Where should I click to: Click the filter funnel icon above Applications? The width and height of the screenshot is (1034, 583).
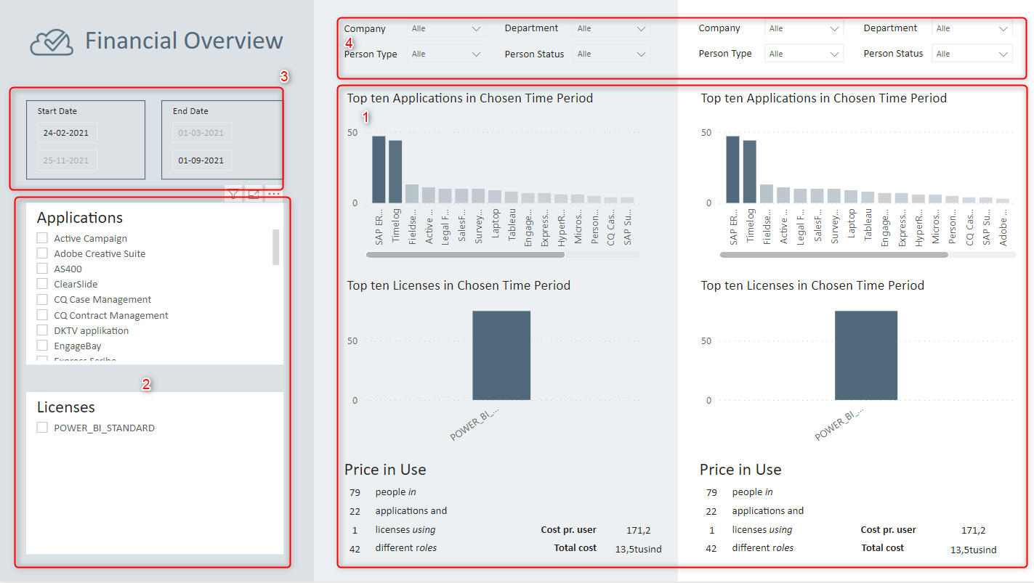(x=233, y=193)
